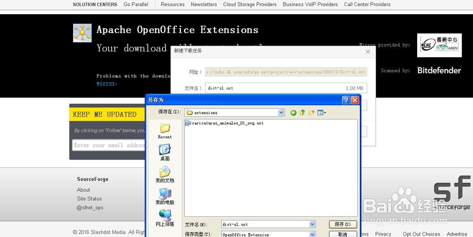Click the mirror link in download problems text
The image size is (473, 237).
tap(105, 83)
